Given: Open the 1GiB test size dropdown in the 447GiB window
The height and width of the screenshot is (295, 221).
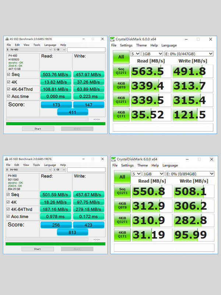Looking at the screenshot, I should (152, 54).
